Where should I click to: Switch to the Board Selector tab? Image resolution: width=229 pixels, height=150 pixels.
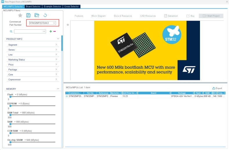pos(33,6)
